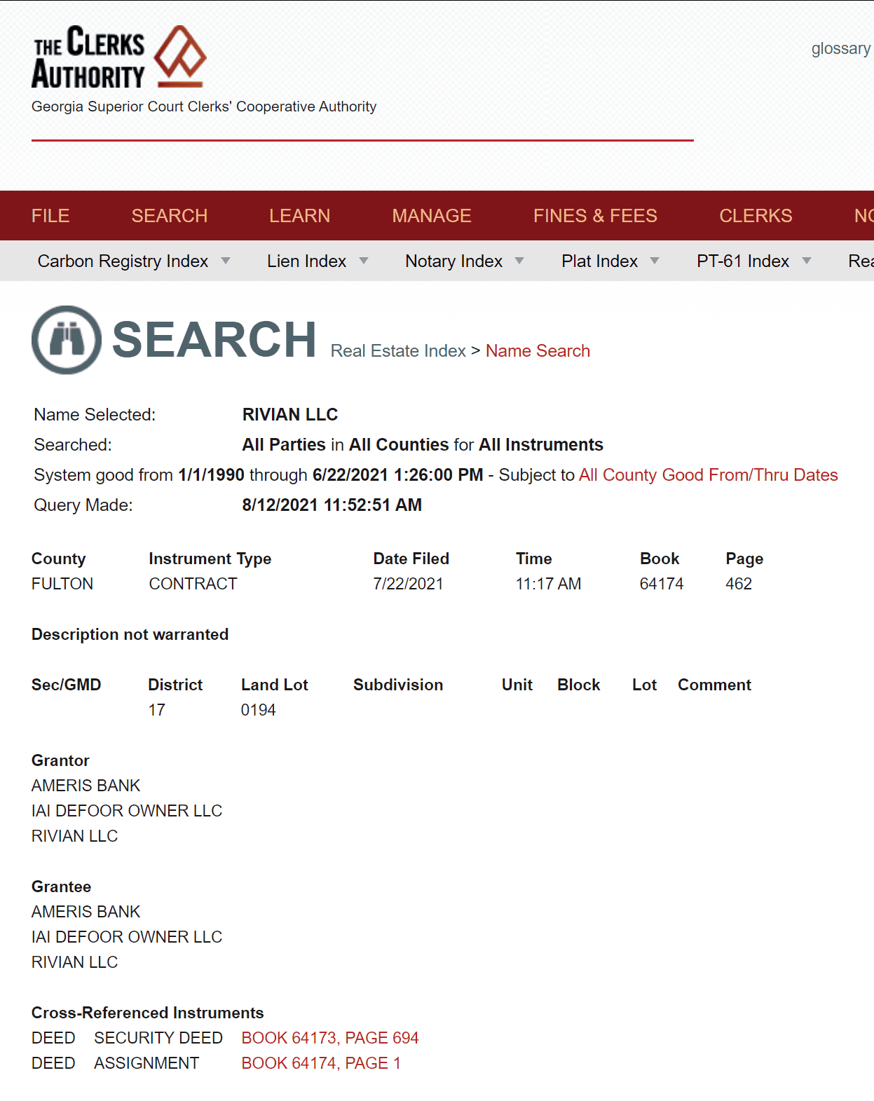
Task: Click IAI DEFOOR OWNER LLC under Grantee
Action: click(127, 937)
